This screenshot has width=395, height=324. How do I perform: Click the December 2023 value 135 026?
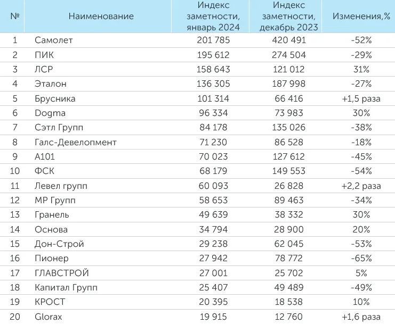[288, 128]
